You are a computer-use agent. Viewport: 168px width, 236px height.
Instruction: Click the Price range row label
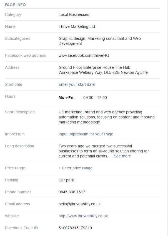tap(15, 168)
